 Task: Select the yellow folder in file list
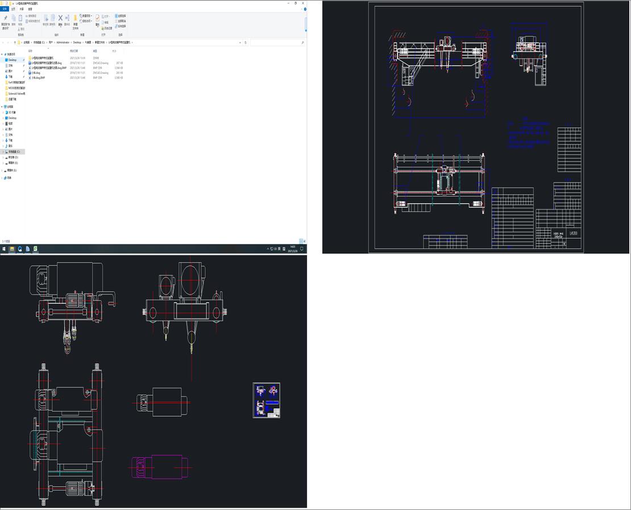[x=42, y=58]
